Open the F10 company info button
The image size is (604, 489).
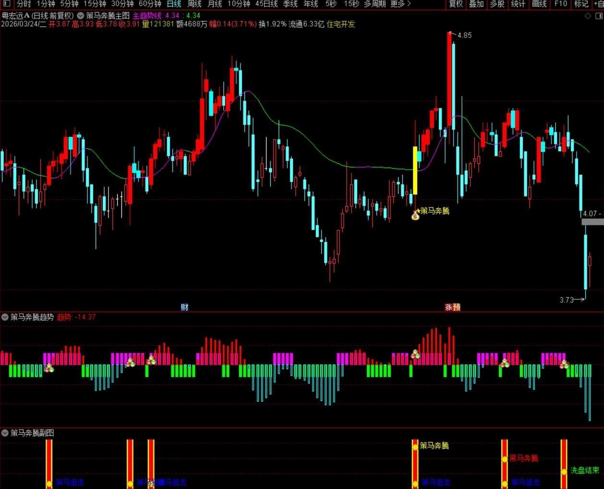pyautogui.click(x=560, y=4)
